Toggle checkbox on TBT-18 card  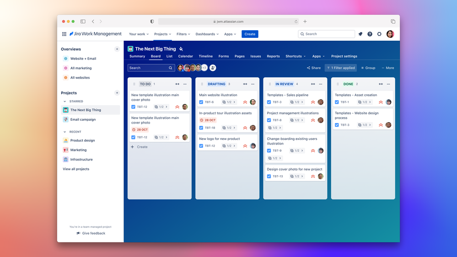pos(201,128)
